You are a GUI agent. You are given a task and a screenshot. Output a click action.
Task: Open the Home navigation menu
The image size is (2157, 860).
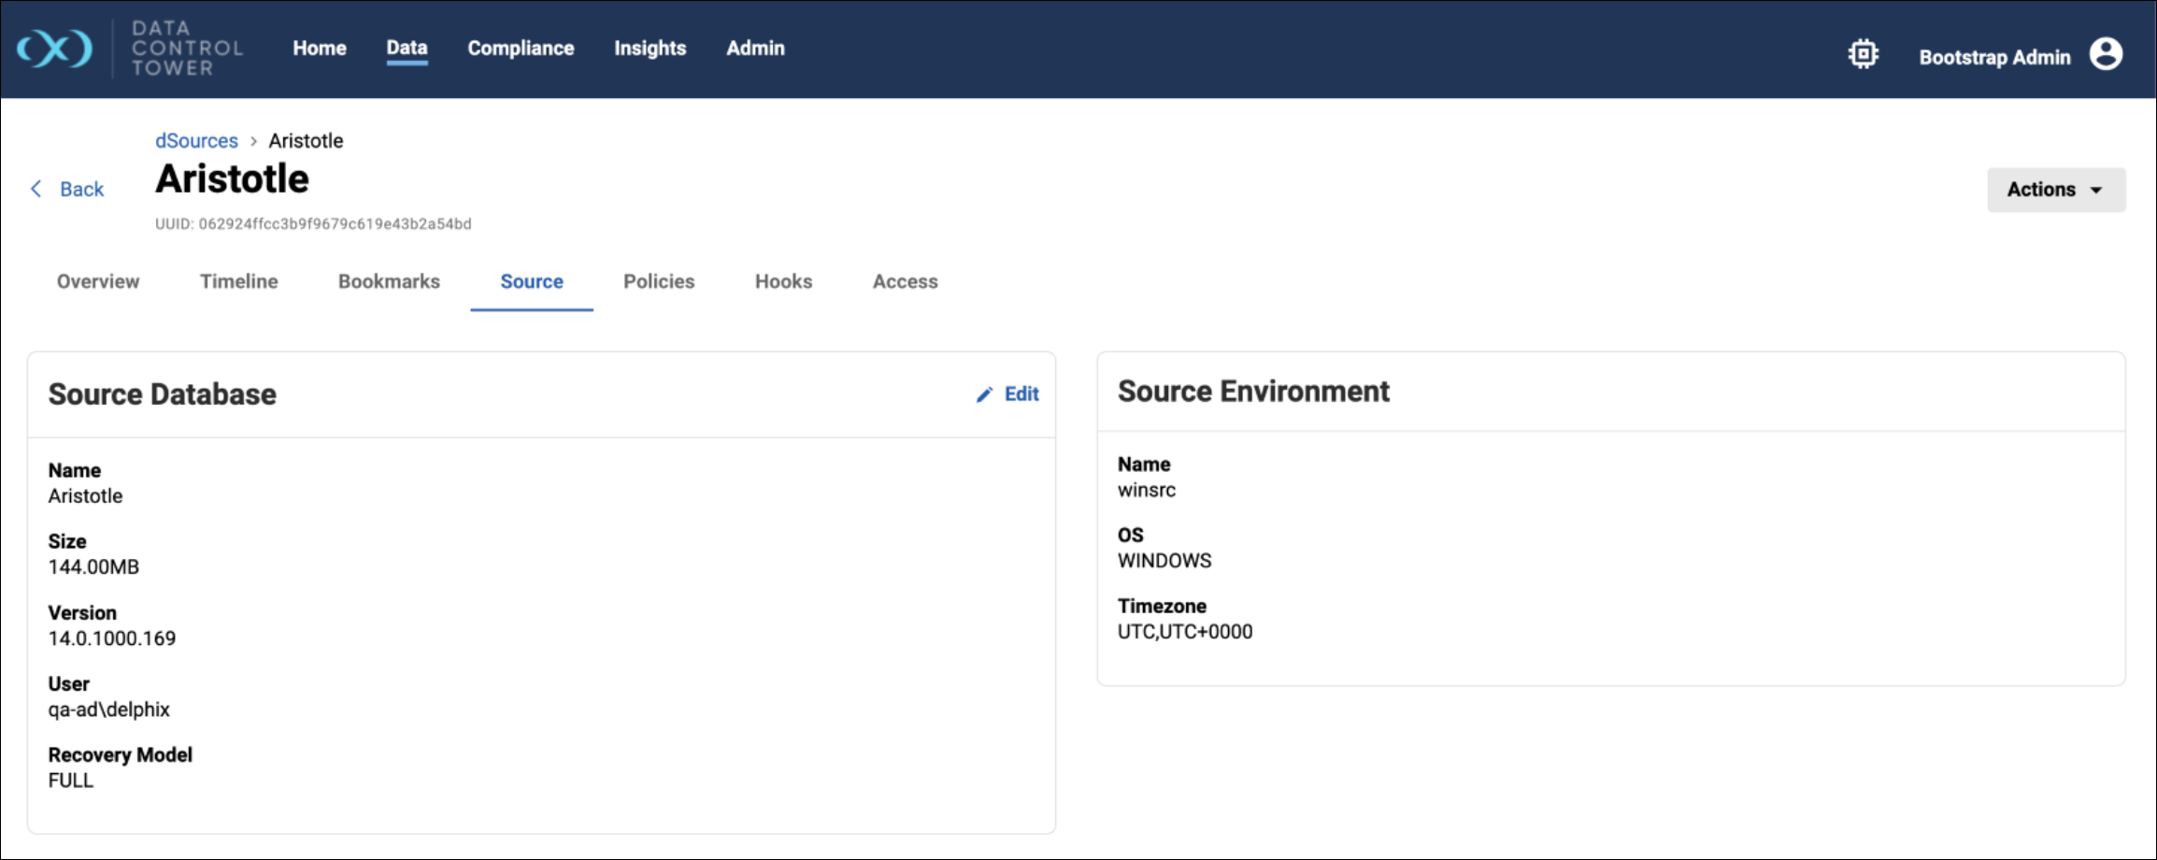(320, 49)
